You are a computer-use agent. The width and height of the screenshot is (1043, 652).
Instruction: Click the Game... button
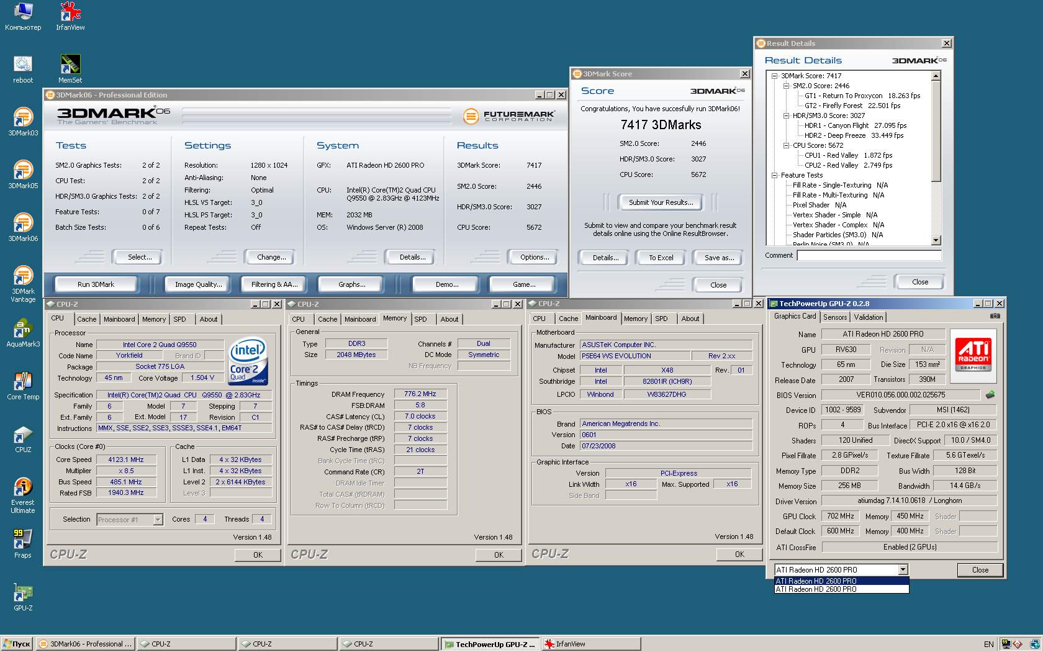point(524,284)
